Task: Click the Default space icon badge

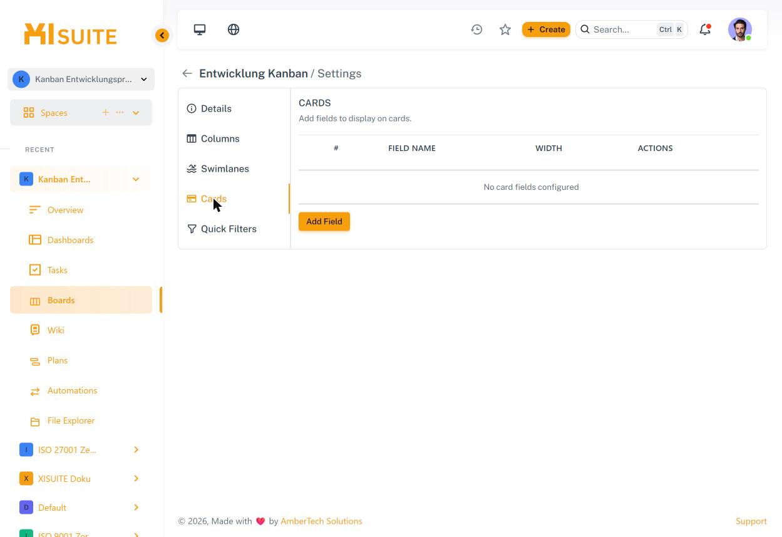Action: click(26, 508)
